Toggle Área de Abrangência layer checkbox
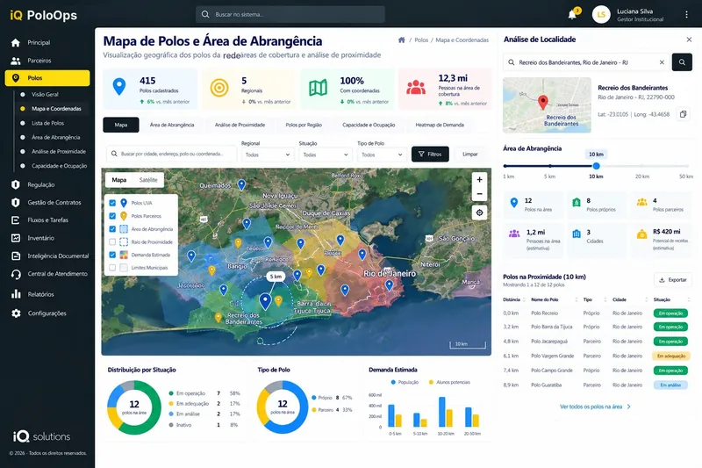The width and height of the screenshot is (702, 468). (112, 229)
